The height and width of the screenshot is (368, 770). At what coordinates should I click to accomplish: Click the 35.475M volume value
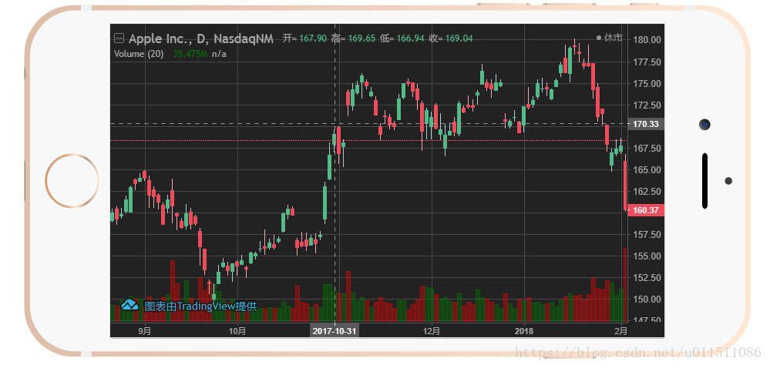tap(190, 54)
